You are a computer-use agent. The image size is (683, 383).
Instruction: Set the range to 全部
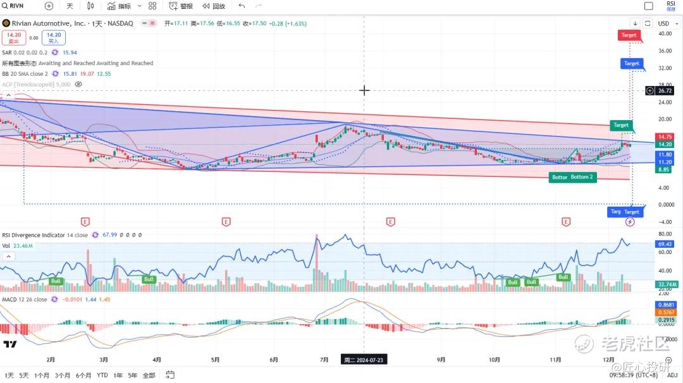click(149, 375)
